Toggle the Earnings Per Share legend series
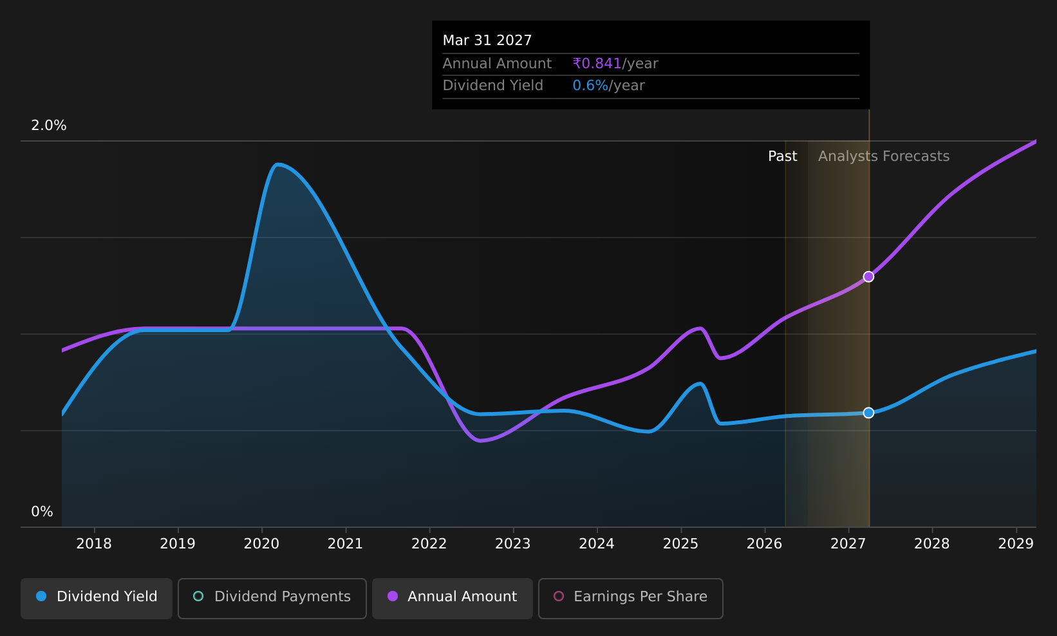1057x636 pixels. (631, 598)
